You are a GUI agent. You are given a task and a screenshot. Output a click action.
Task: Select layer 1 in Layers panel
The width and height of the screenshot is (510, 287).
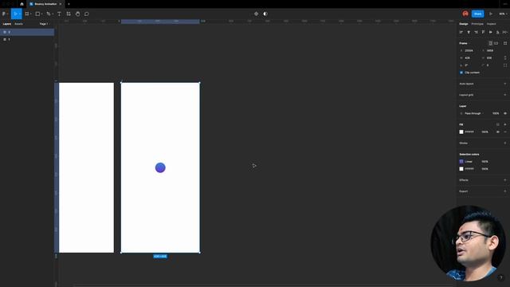coord(27,39)
